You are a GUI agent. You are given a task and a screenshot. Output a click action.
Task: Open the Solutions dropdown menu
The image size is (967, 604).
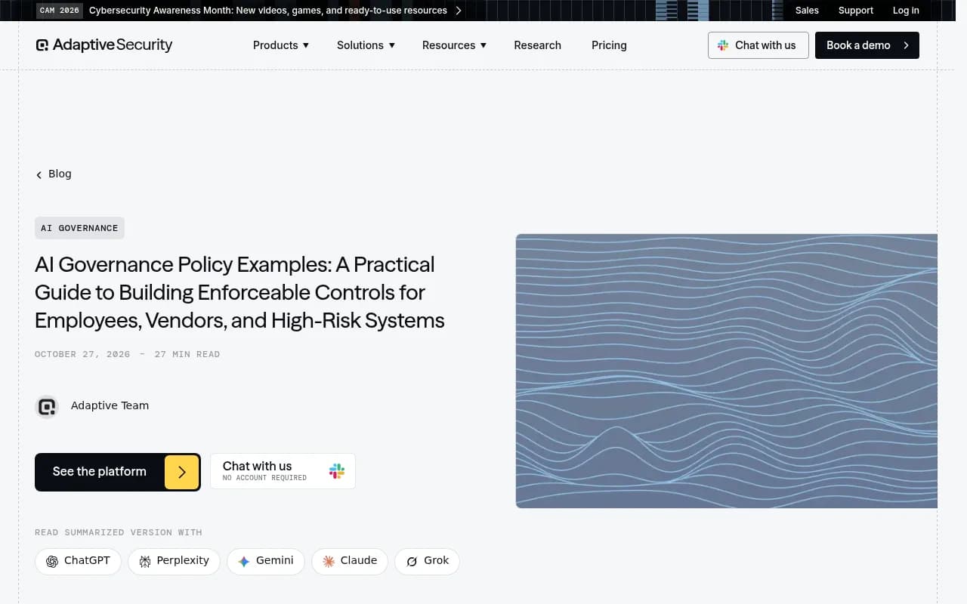tap(366, 45)
